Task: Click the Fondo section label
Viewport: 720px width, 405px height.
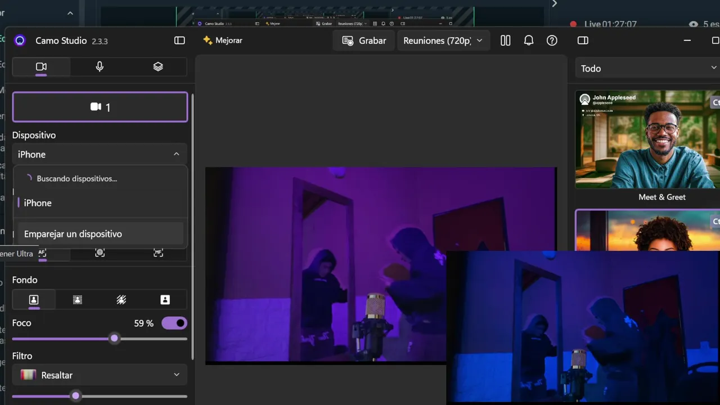Action: 25,280
